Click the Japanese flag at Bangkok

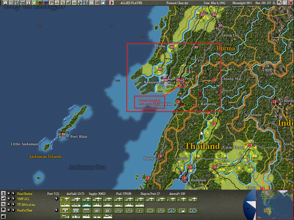click(184, 178)
